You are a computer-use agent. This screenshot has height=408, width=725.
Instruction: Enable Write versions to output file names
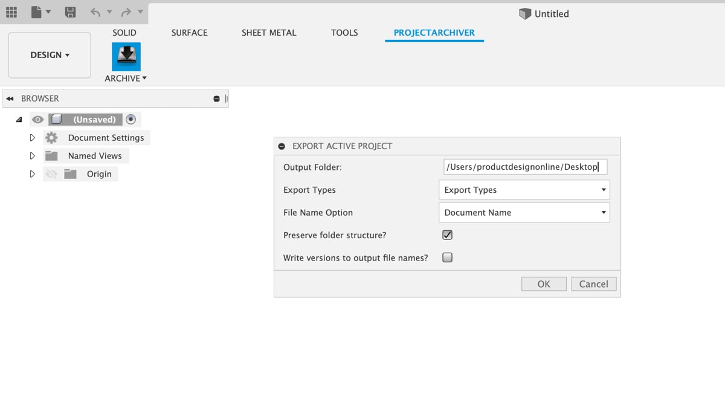(x=448, y=257)
